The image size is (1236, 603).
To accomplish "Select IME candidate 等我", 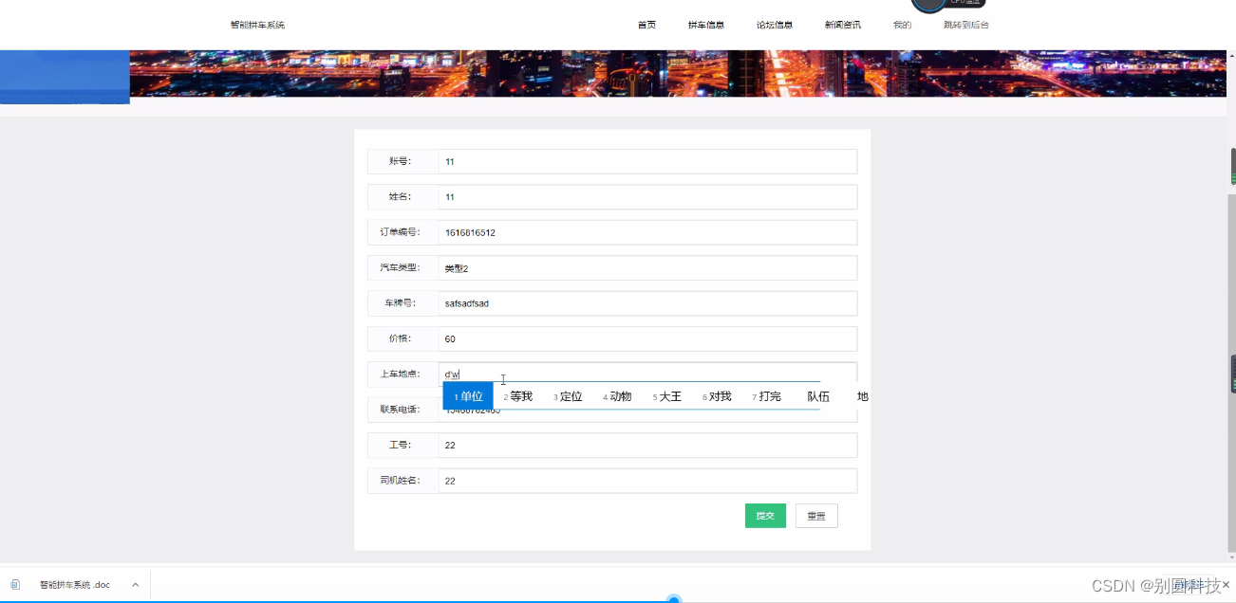I will (518, 396).
